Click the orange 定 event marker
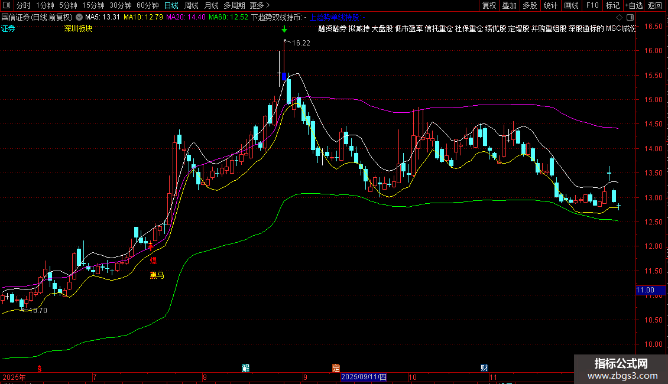 [336, 367]
